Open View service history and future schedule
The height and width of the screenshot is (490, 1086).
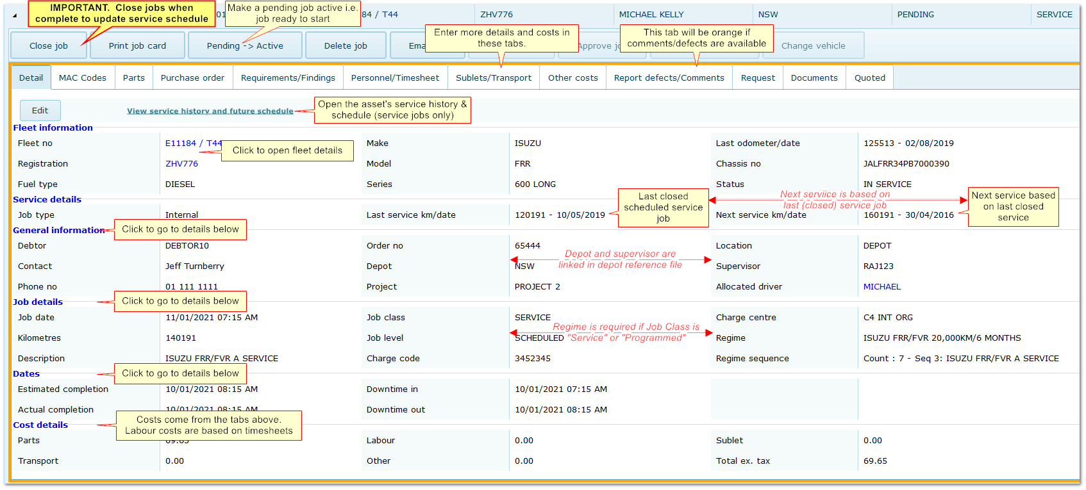point(210,111)
